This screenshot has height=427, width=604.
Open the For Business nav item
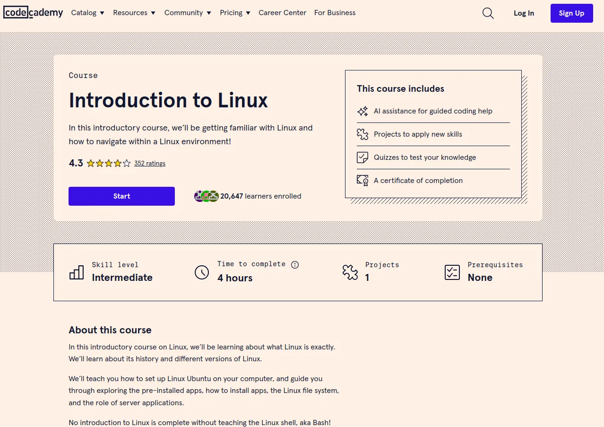[x=335, y=13]
